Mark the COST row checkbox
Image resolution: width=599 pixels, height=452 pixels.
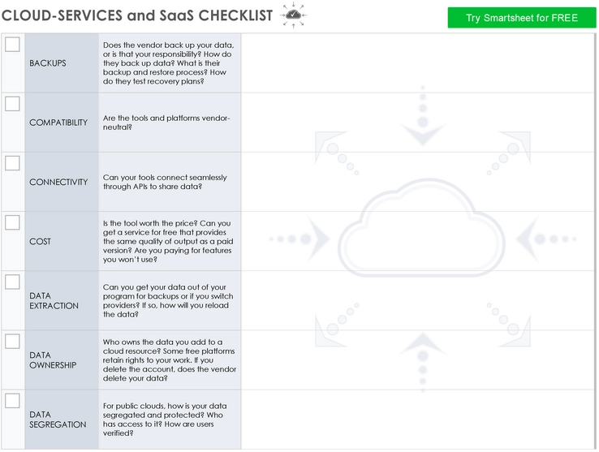coord(12,222)
